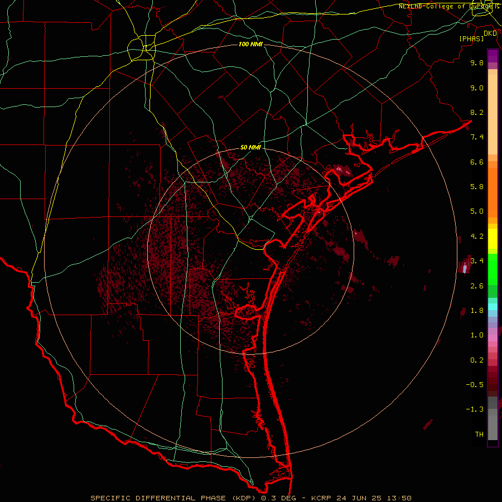Click the [PHAS] unit label above the scale
Viewport: 502px width, 502px height.
point(471,38)
